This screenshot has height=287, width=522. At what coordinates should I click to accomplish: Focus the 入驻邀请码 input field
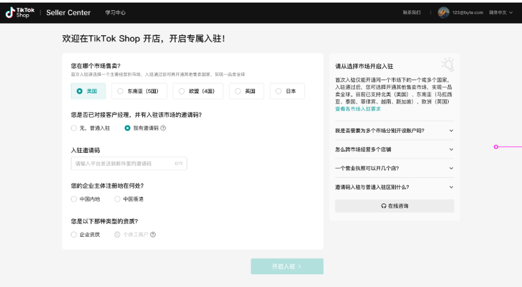(129, 164)
